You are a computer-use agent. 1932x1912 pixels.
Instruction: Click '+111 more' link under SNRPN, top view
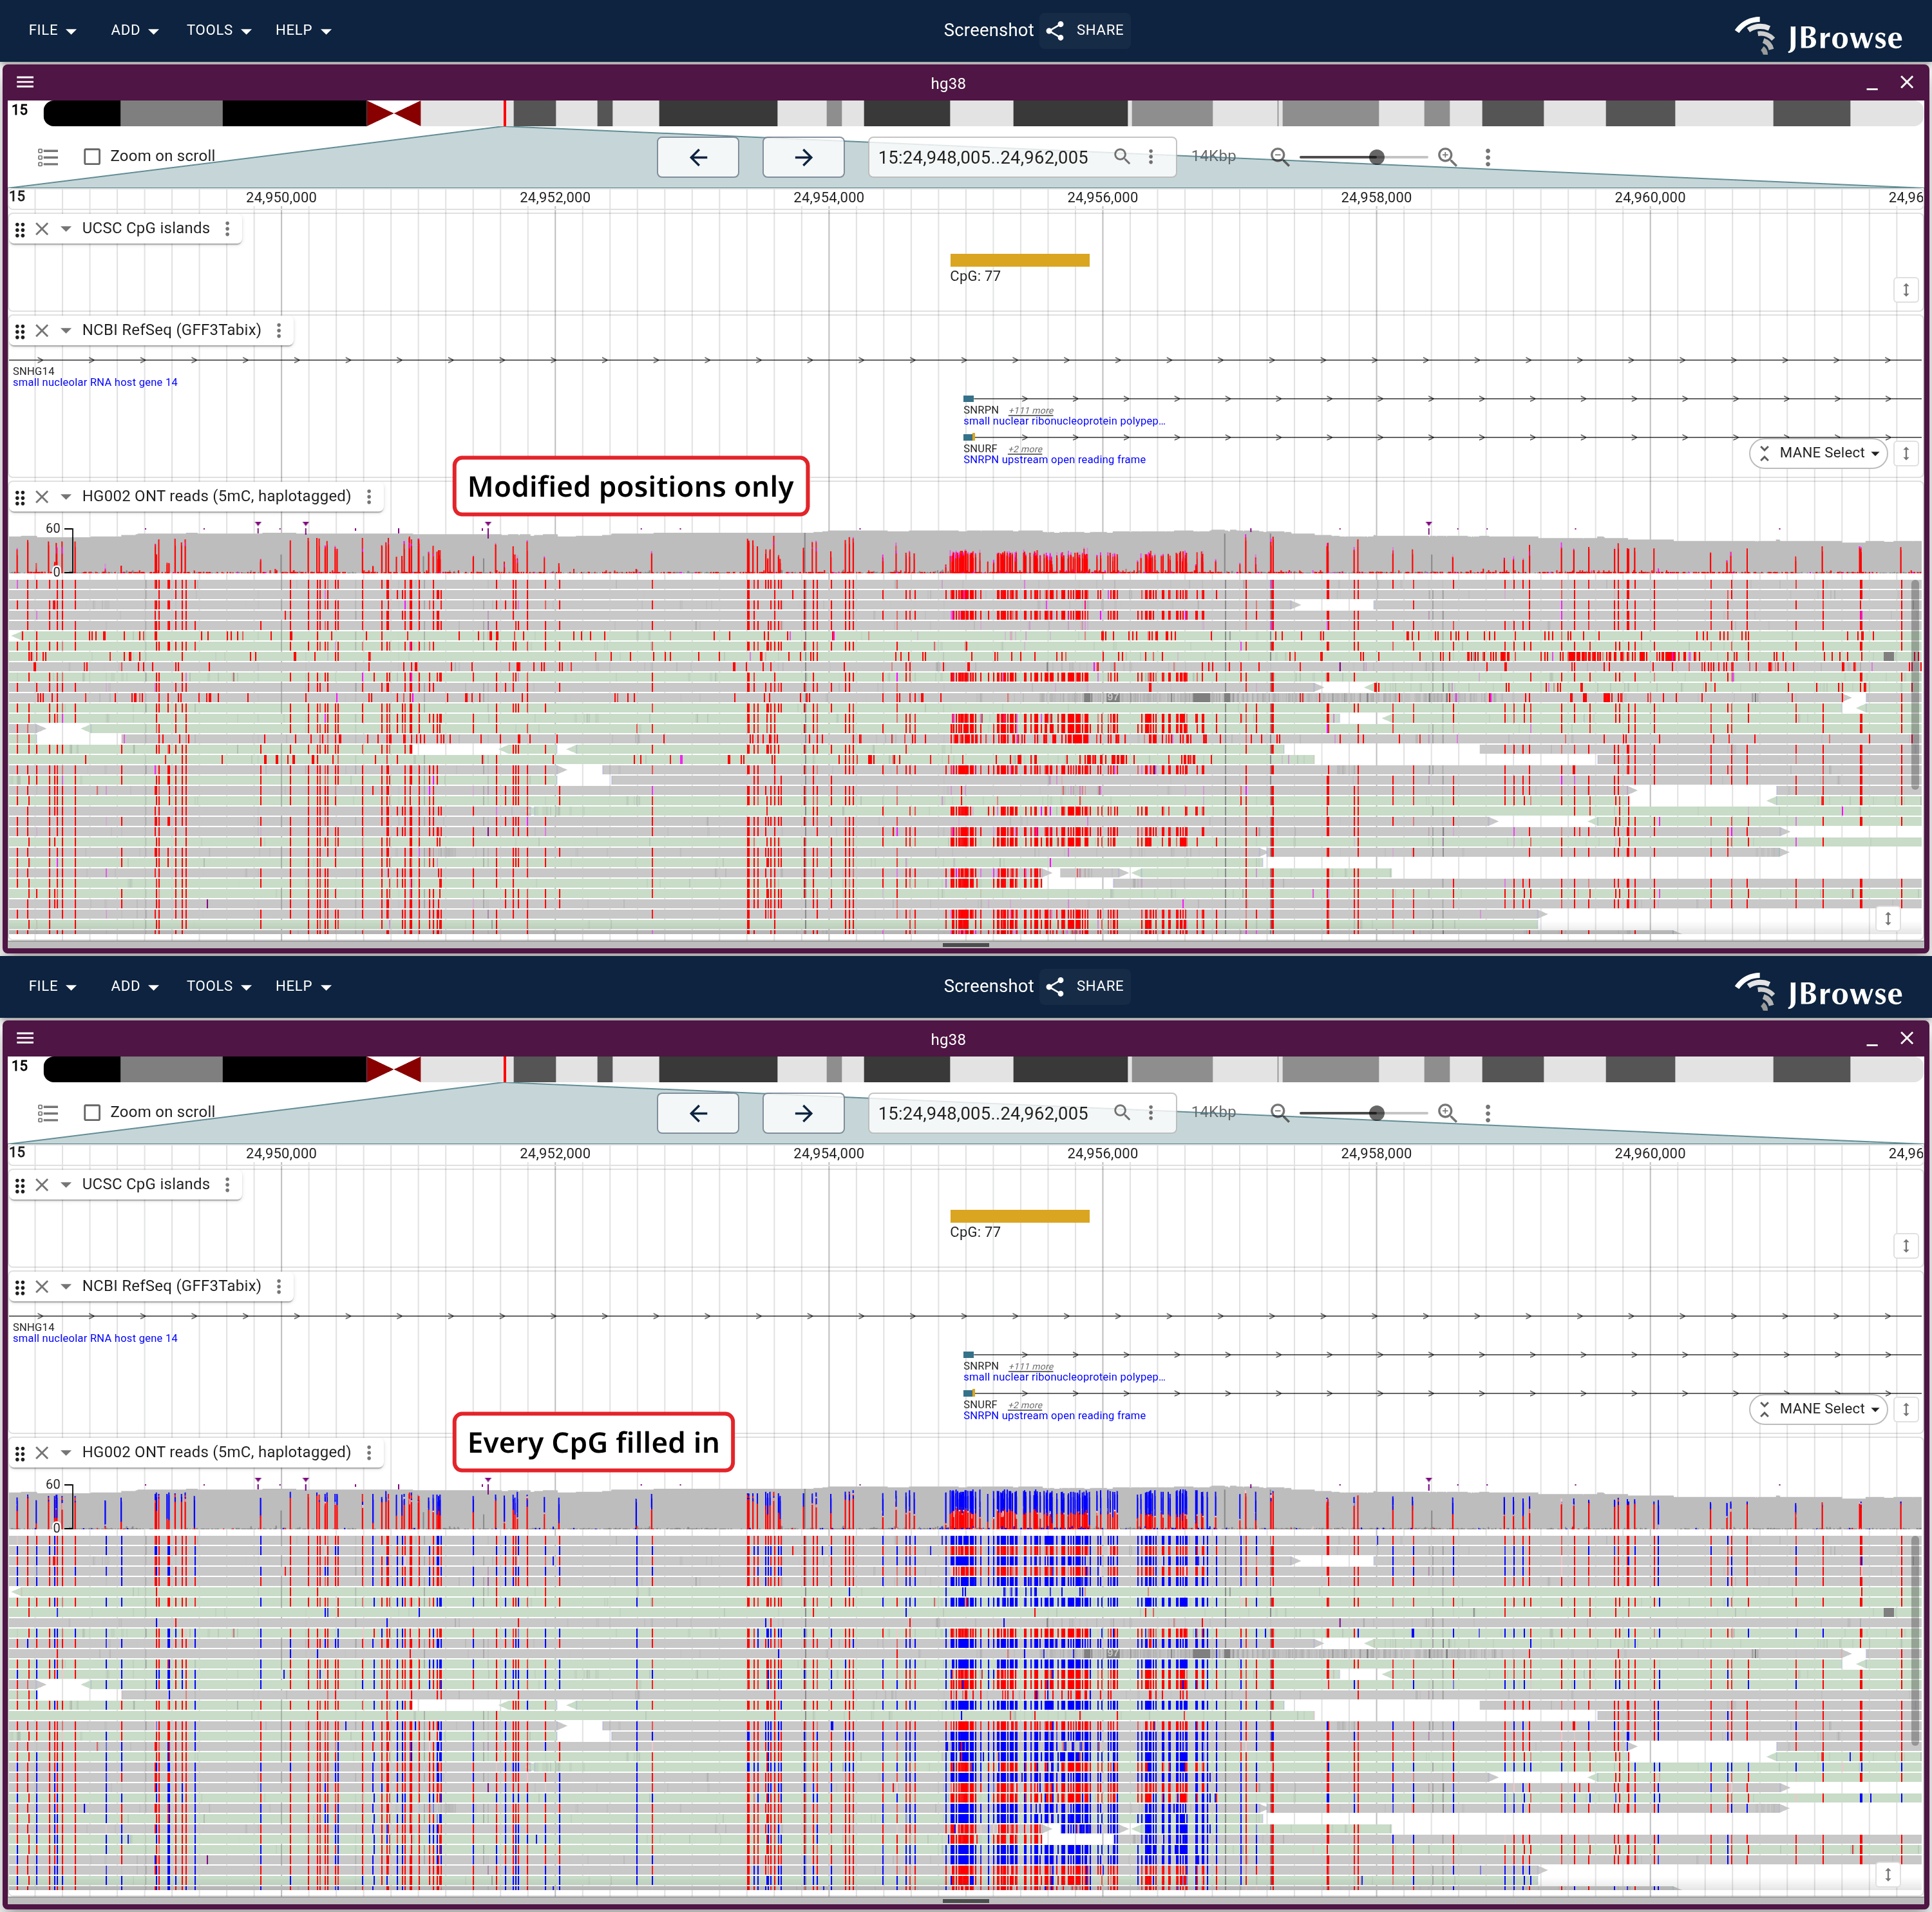click(1031, 410)
